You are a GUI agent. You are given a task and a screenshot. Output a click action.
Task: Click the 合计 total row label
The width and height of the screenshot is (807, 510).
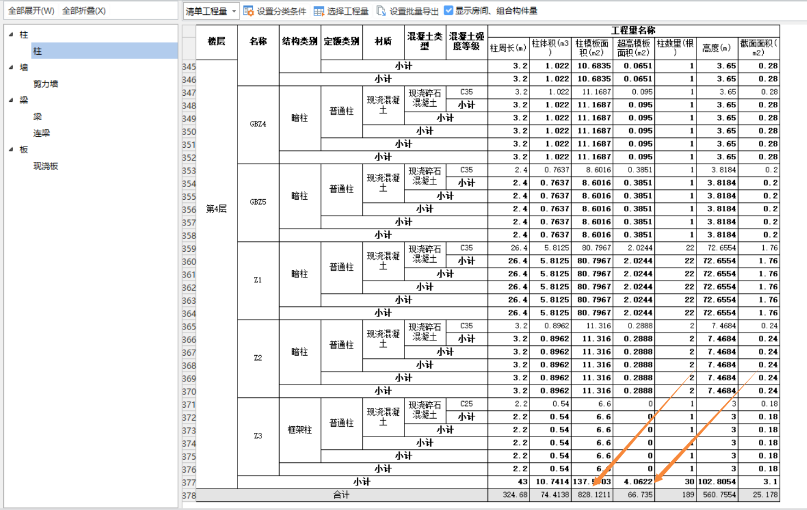click(342, 495)
